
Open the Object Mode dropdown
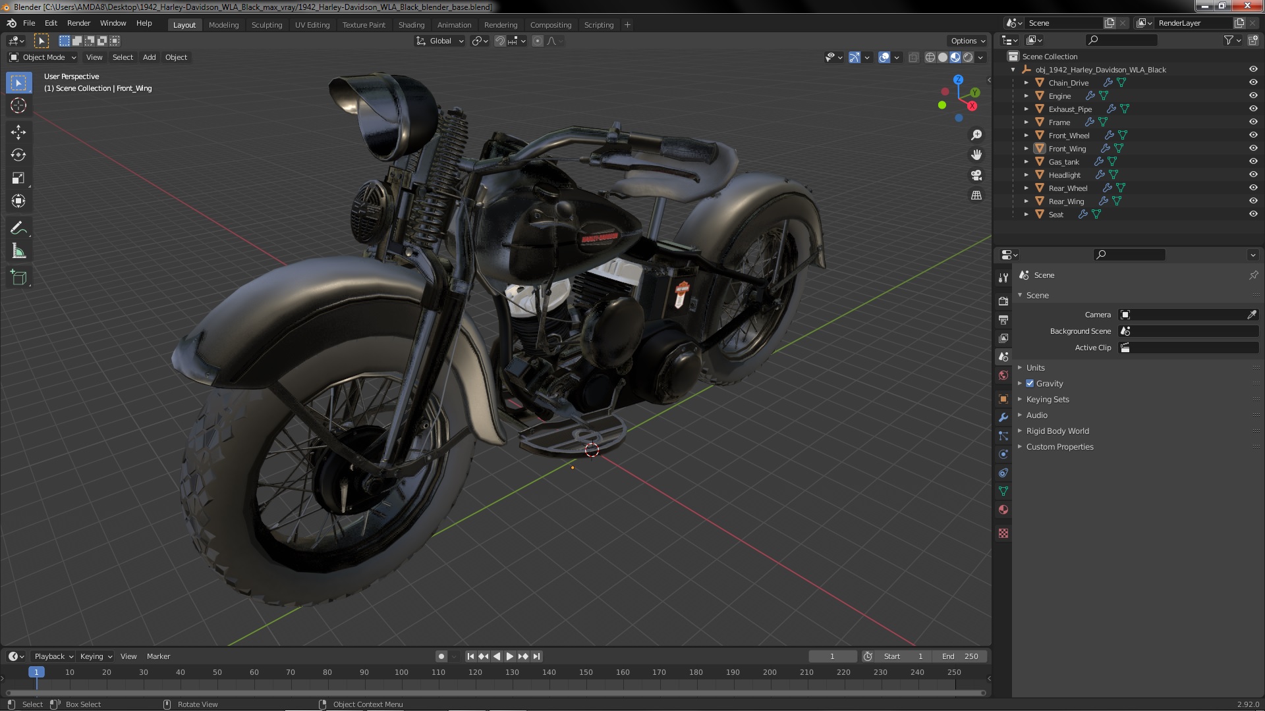[43, 57]
